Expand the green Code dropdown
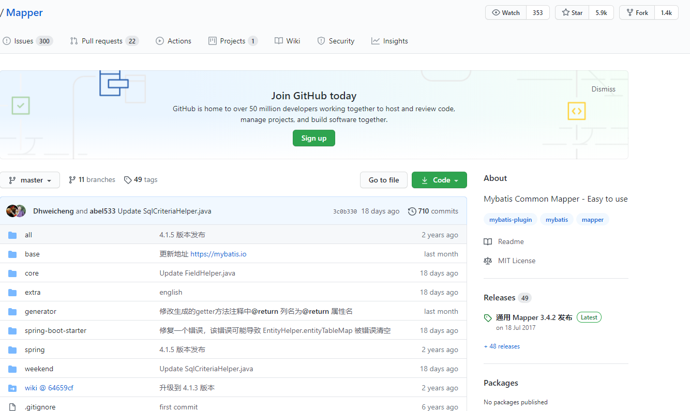Image resolution: width=690 pixels, height=411 pixels. [440, 180]
